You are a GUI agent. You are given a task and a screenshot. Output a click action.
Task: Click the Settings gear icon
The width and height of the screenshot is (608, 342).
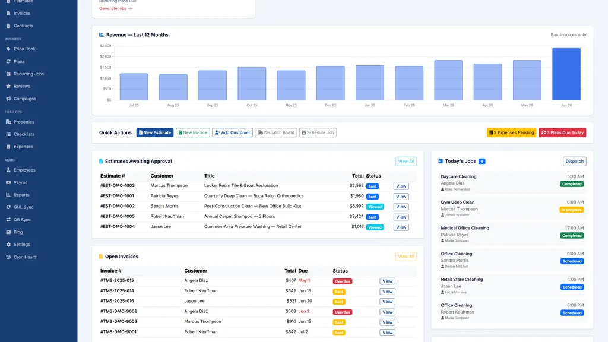pyautogui.click(x=8, y=244)
